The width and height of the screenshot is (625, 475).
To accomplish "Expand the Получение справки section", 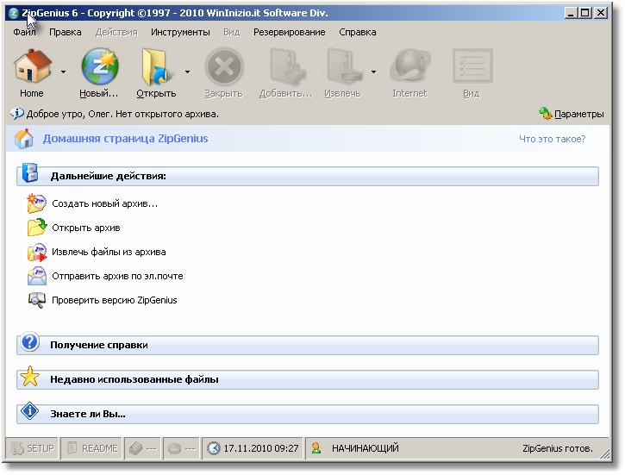I will tap(307, 345).
